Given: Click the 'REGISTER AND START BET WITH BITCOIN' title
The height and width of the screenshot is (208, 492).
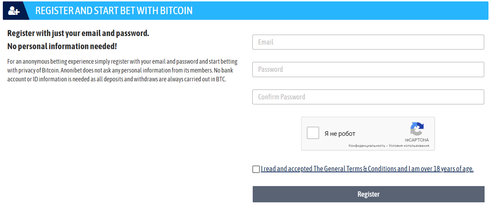Looking at the screenshot, I should point(114,11).
